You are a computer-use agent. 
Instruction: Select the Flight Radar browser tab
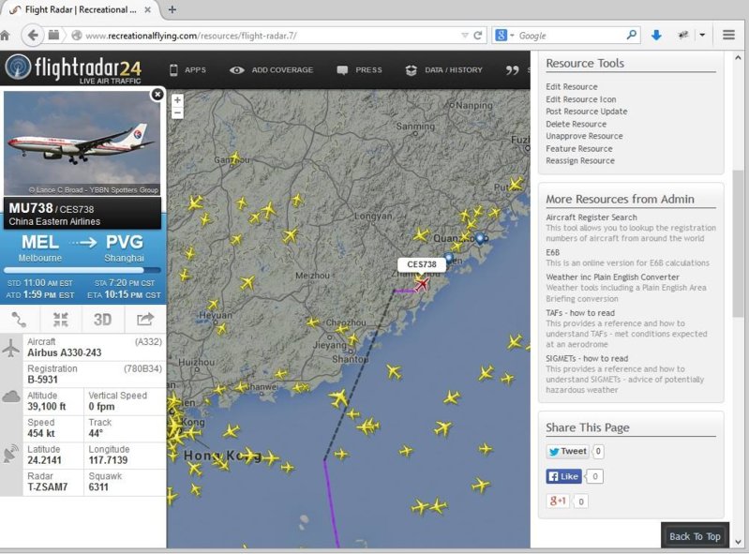(x=81, y=9)
